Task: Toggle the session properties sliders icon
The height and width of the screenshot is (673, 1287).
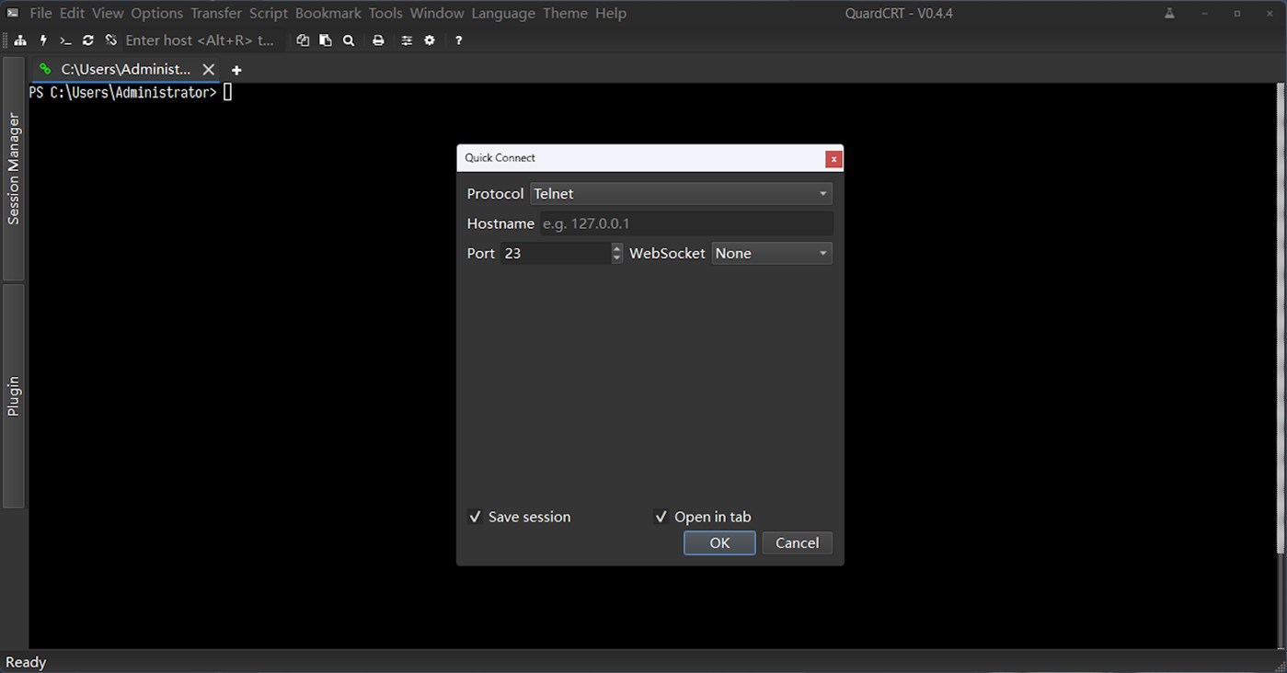Action: pyautogui.click(x=406, y=40)
